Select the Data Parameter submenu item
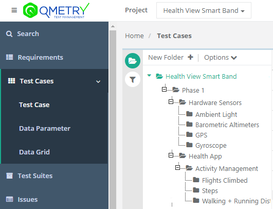Viewport: 273px width, 209px height. click(45, 129)
